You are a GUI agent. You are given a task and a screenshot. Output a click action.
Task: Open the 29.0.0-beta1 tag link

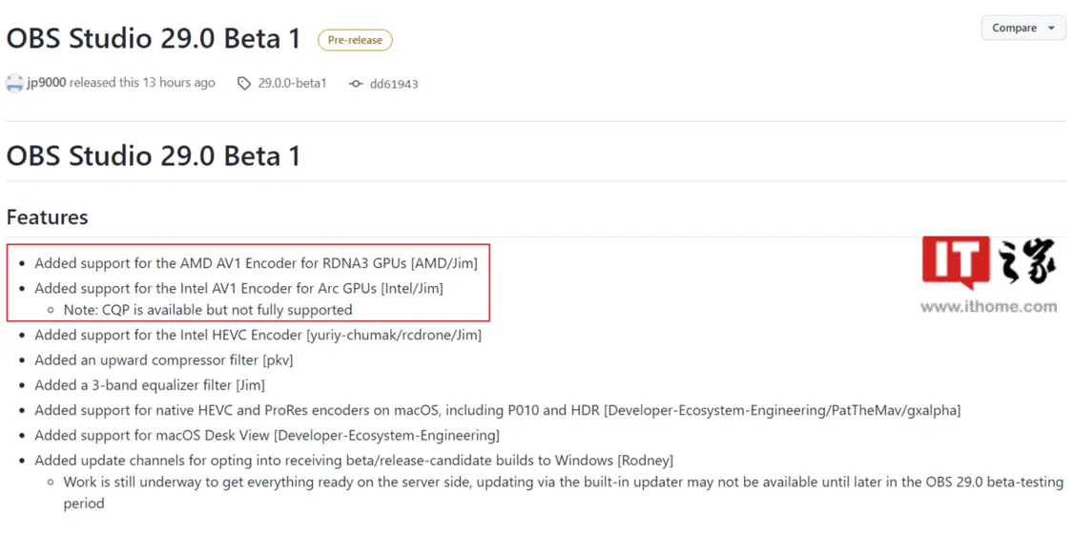coord(292,83)
